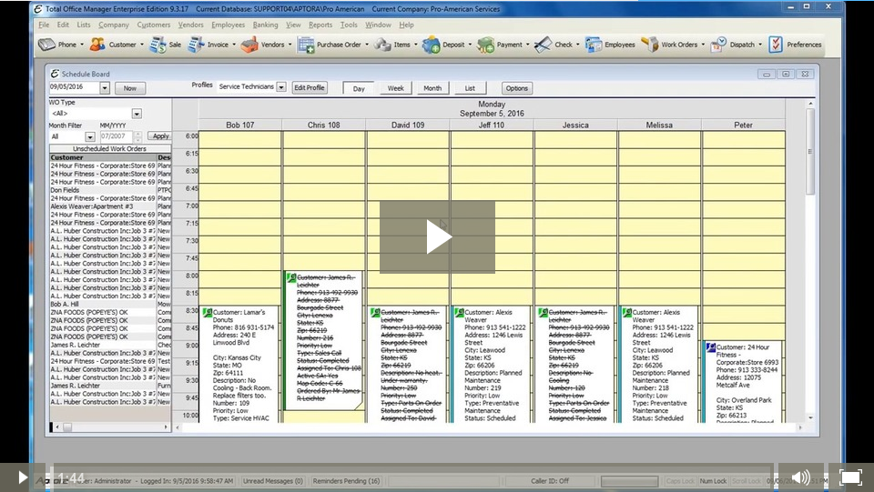This screenshot has width=874, height=492.
Task: Click the Edit Profile button
Action: (310, 88)
